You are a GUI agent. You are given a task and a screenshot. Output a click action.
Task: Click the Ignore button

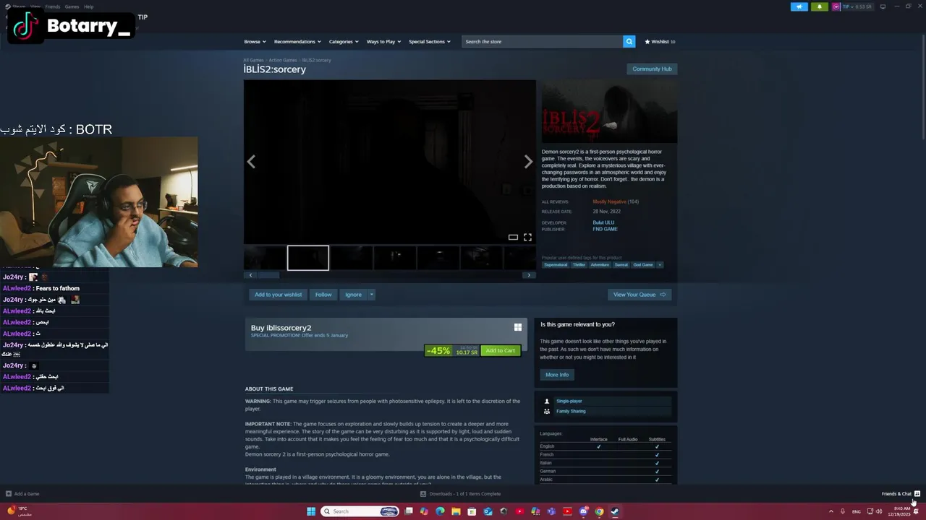point(353,295)
